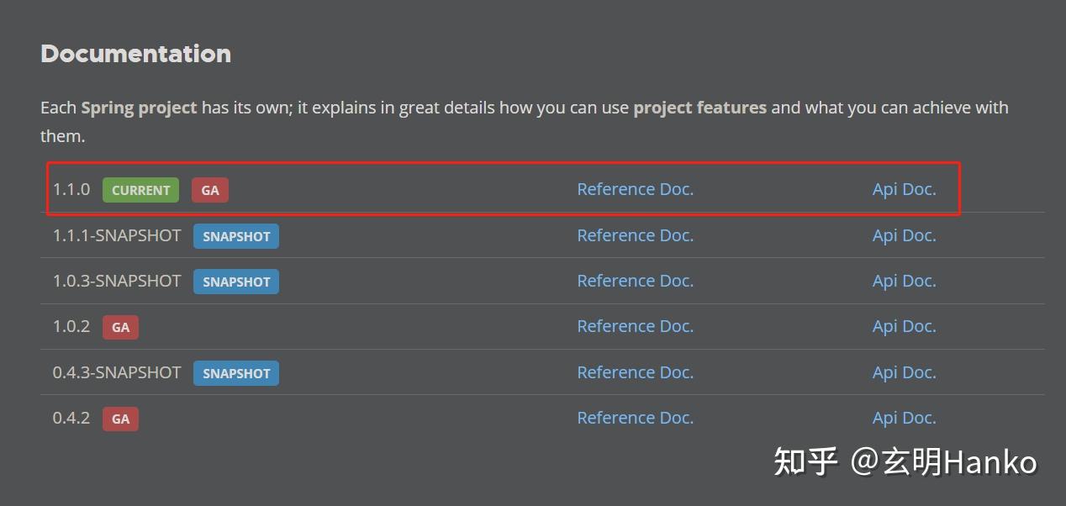Image resolution: width=1066 pixels, height=506 pixels.
Task: Open Reference Doc. for version 0.4.2
Action: pos(635,419)
